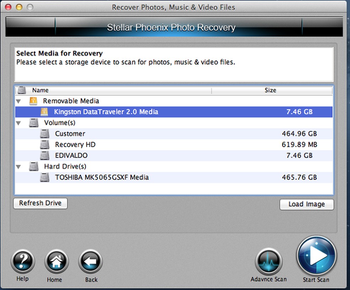Click the Removable Media label

coord(71,101)
